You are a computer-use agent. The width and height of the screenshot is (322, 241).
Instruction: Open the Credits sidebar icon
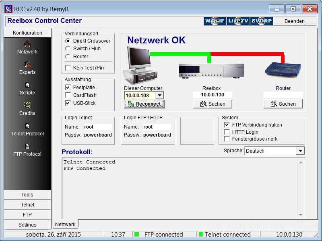click(x=27, y=105)
